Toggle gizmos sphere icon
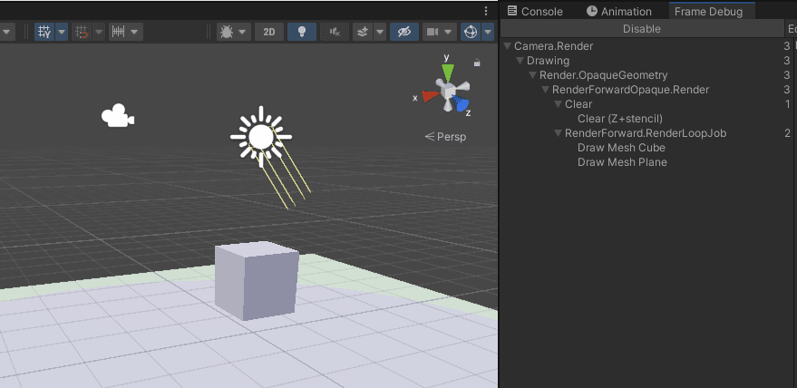 471,32
